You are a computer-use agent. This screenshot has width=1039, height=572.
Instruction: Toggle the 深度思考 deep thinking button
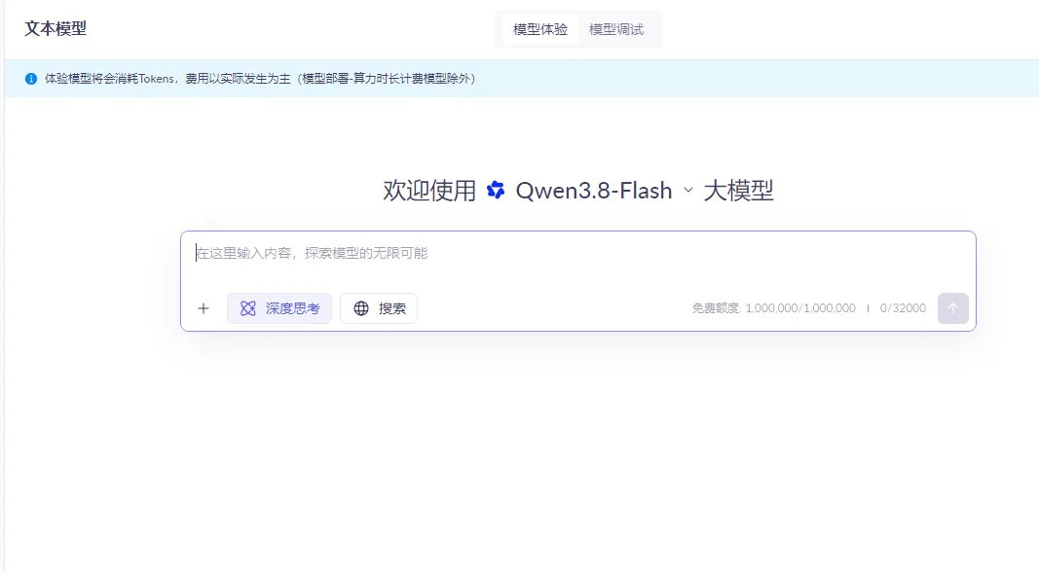pos(279,308)
